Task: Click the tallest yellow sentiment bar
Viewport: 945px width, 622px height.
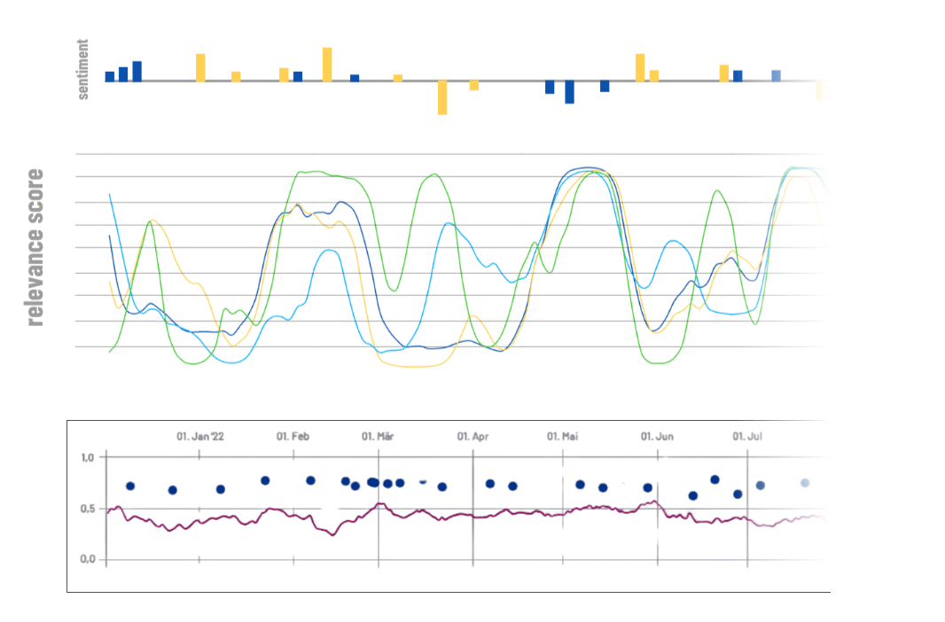Action: [x=327, y=65]
